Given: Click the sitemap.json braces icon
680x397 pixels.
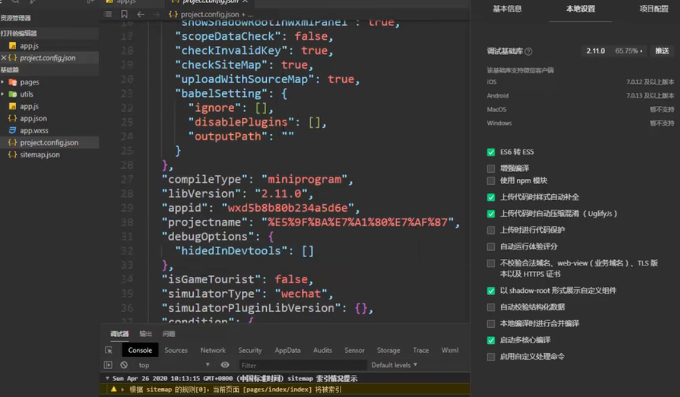Looking at the screenshot, I should (x=13, y=155).
